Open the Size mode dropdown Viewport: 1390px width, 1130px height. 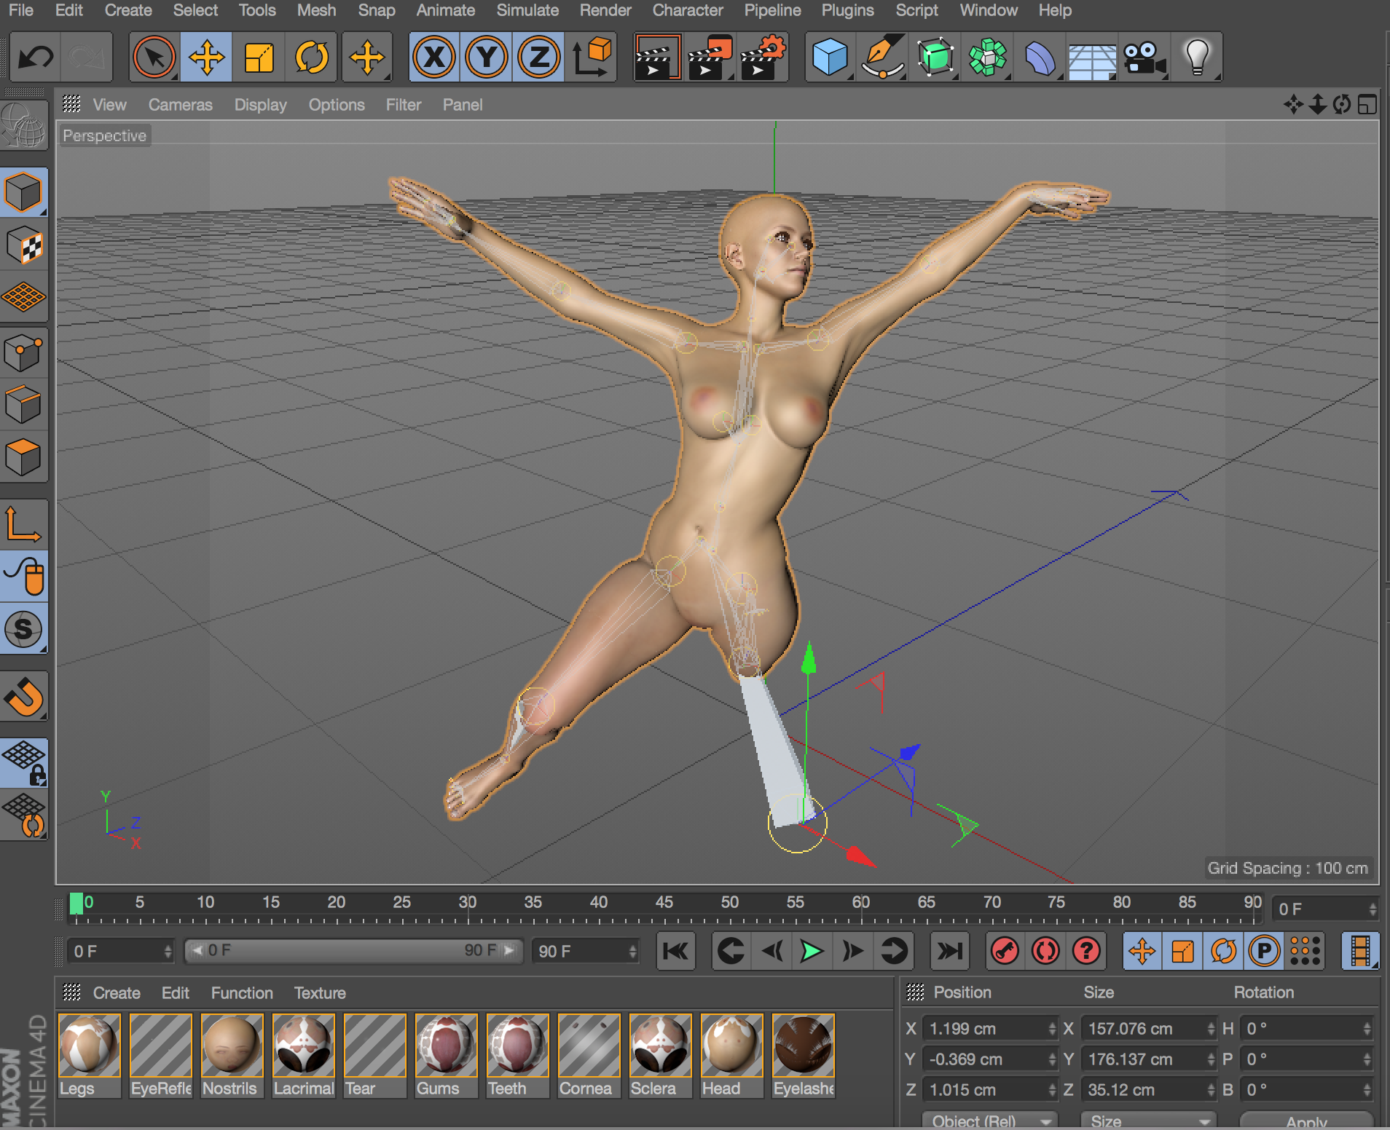coord(1149,1121)
